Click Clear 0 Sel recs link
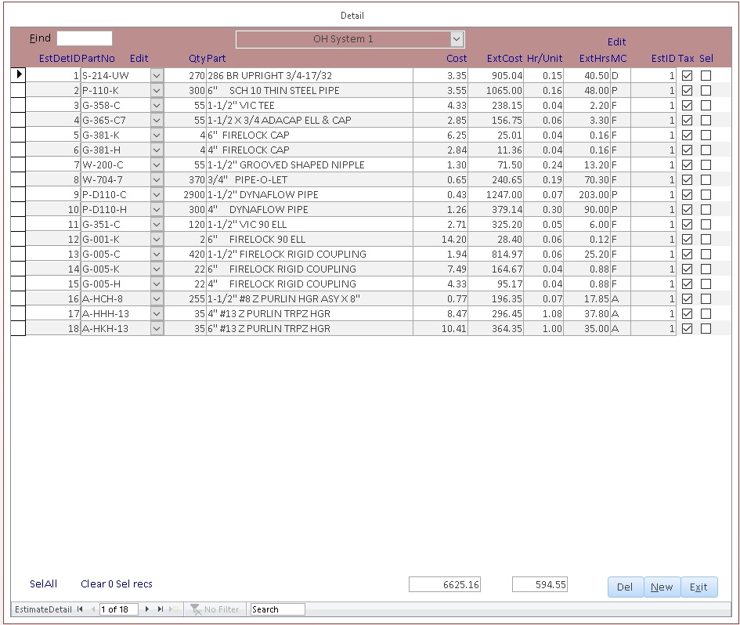 click(117, 583)
